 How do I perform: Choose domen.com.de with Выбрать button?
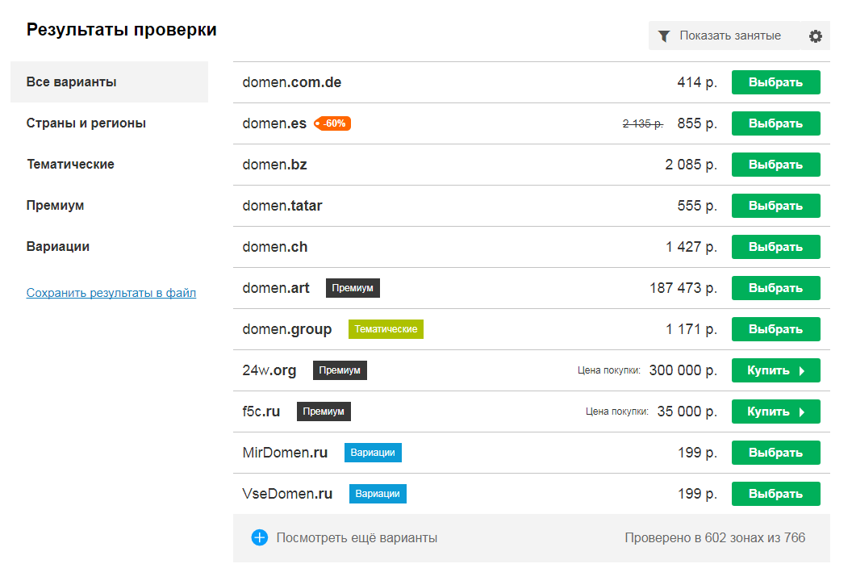[x=775, y=82]
